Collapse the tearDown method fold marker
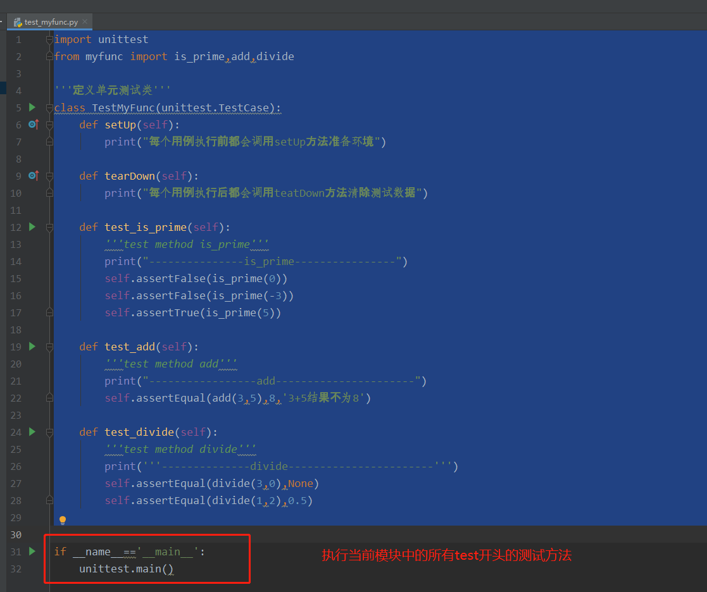The height and width of the screenshot is (592, 707). (x=49, y=176)
